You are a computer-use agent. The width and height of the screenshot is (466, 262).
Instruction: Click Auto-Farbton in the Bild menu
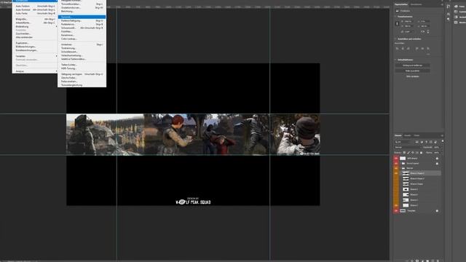coord(35,7)
